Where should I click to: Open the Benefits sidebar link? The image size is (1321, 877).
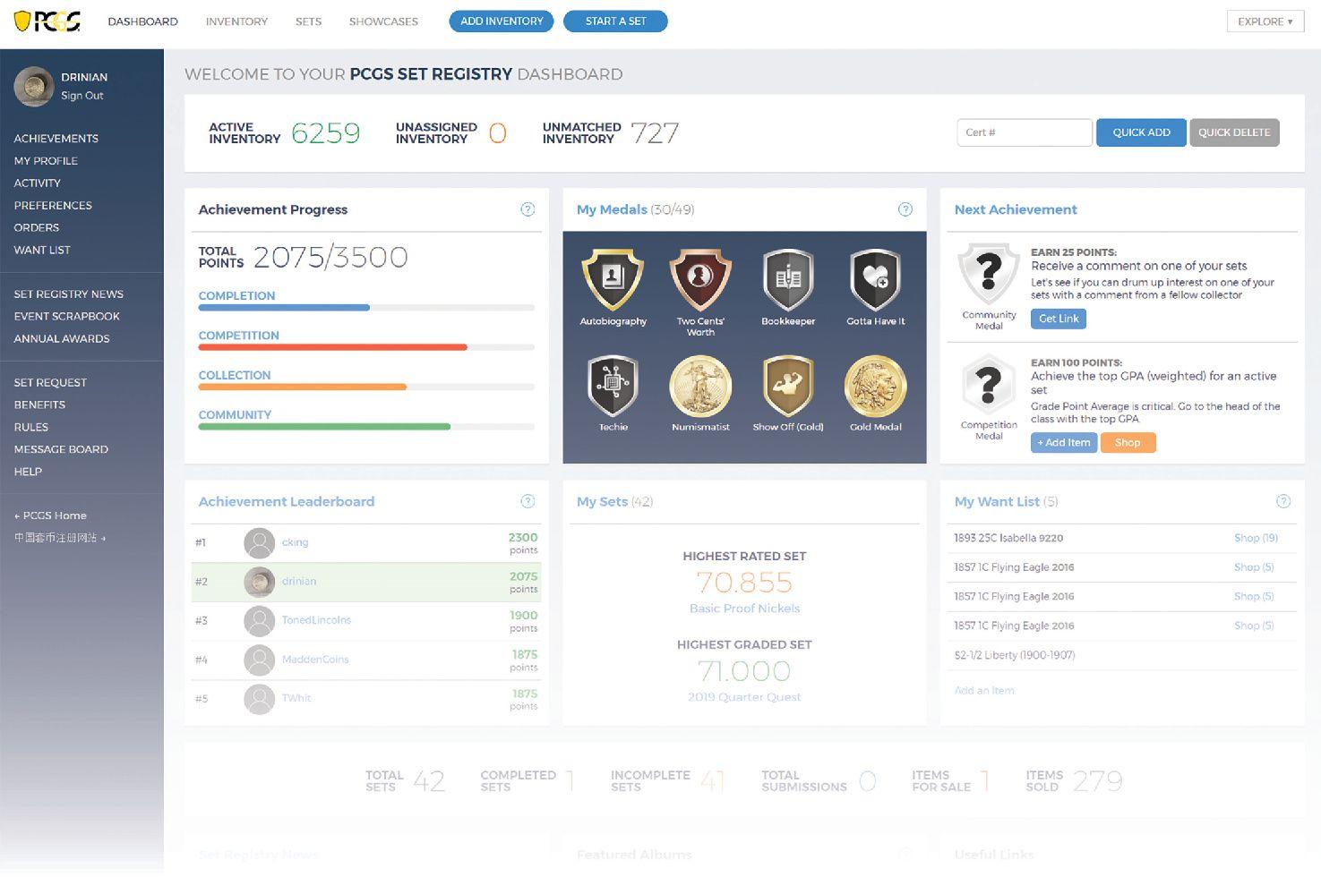click(x=39, y=405)
